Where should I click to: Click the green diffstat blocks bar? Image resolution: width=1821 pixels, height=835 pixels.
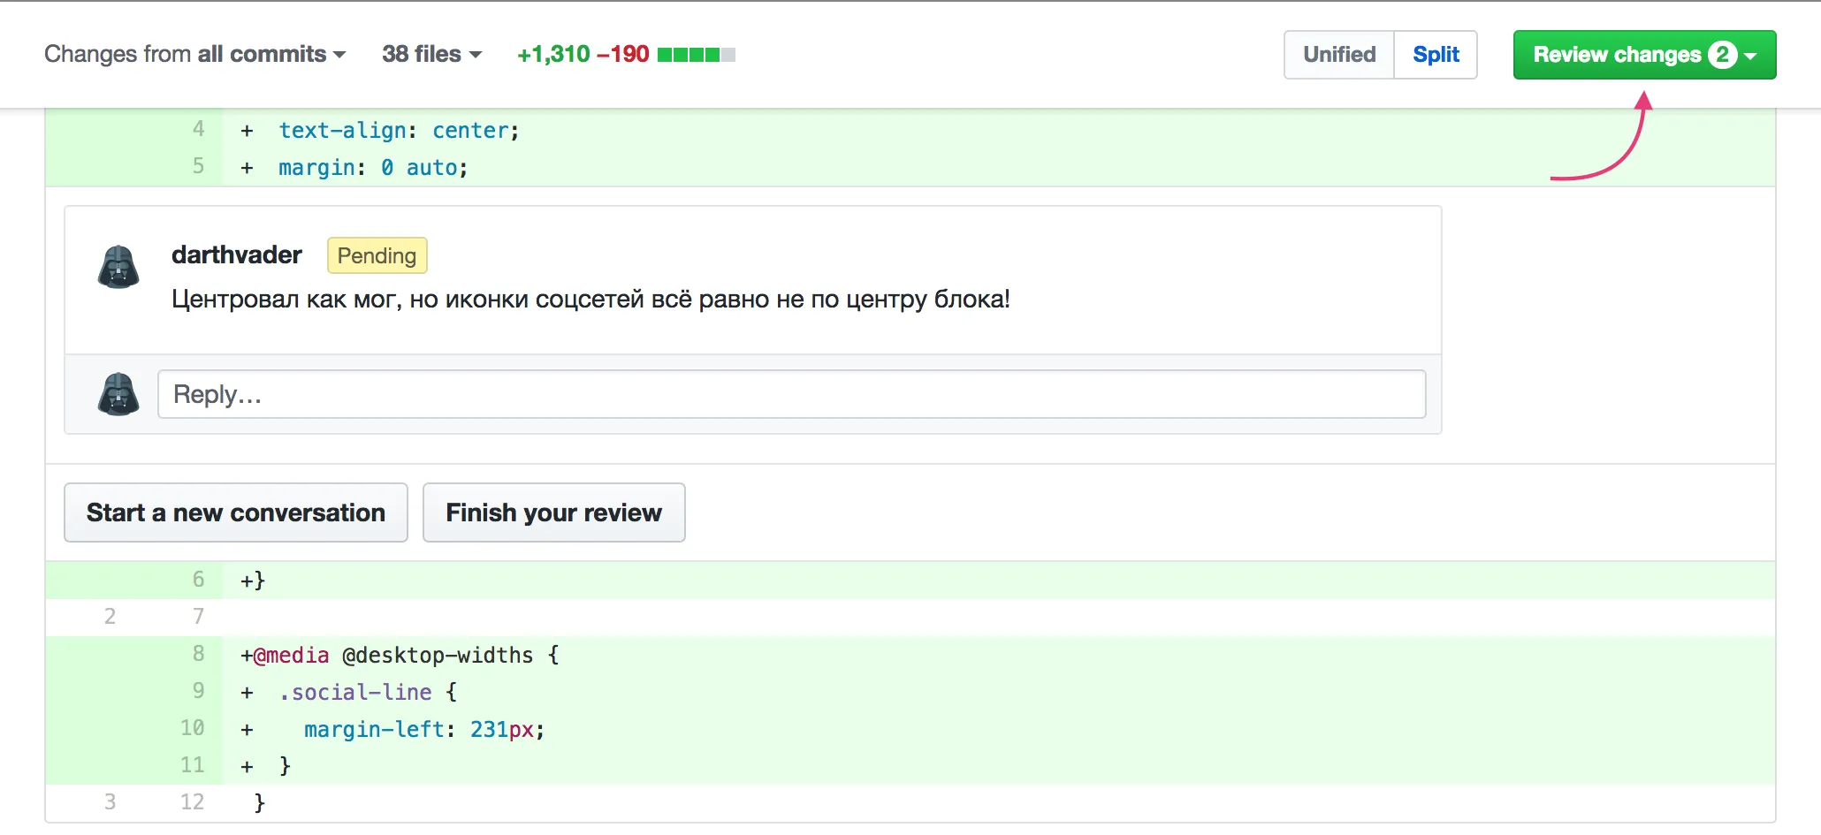click(696, 55)
